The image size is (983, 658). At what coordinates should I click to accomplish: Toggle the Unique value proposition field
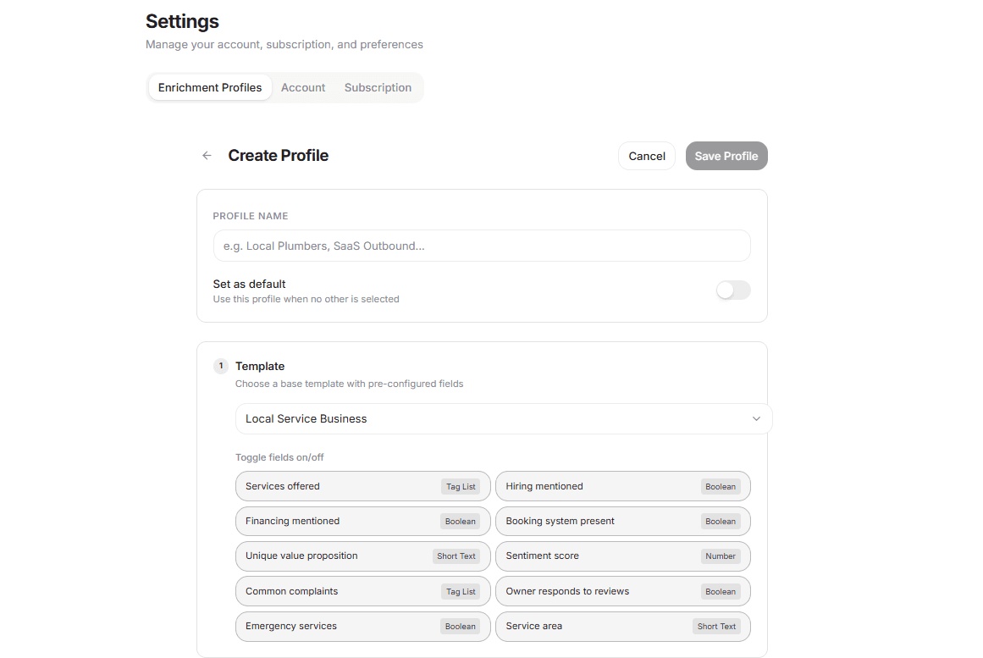362,556
